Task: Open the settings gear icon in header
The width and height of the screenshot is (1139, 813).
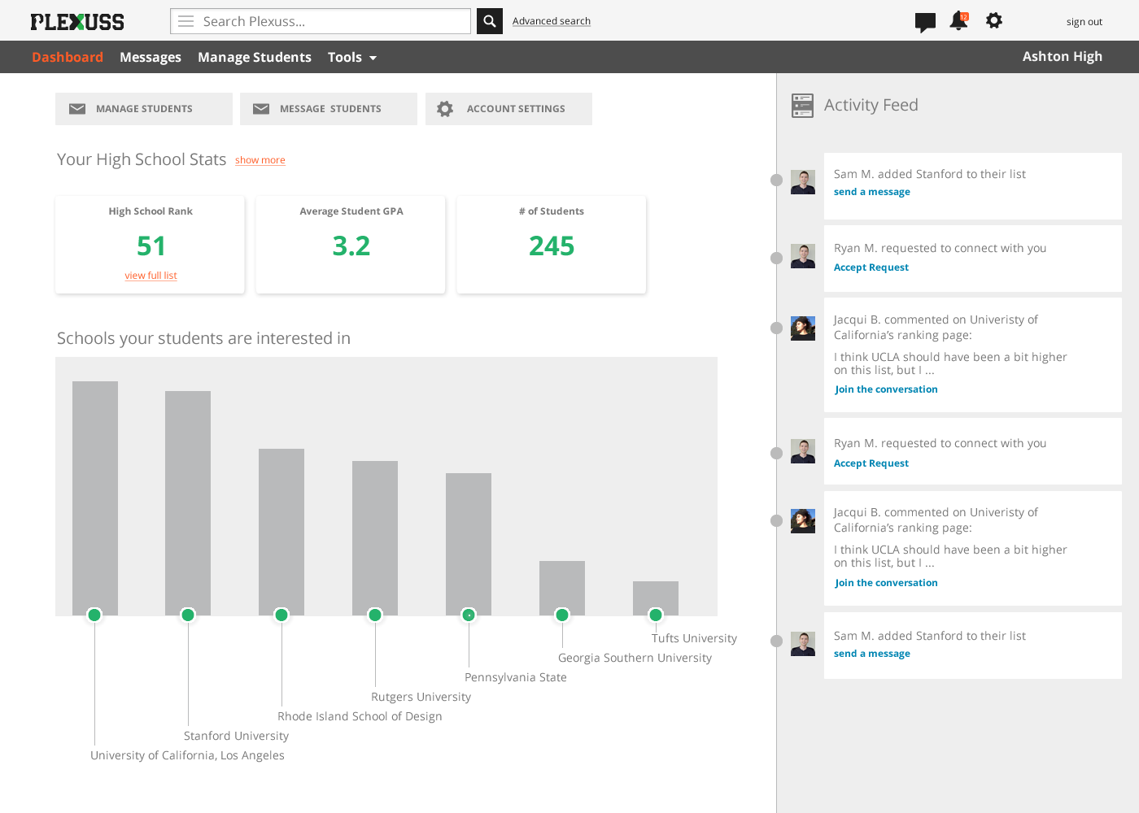Action: (x=994, y=20)
